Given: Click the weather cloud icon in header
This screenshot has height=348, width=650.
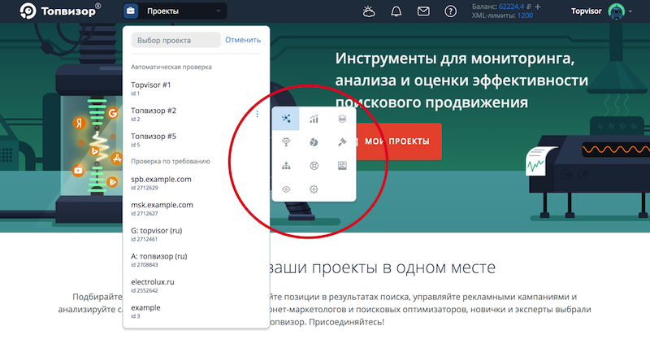Looking at the screenshot, I should (369, 11).
